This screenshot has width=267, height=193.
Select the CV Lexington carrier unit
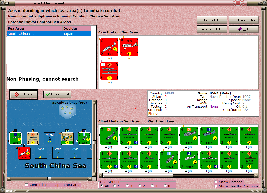209,160
